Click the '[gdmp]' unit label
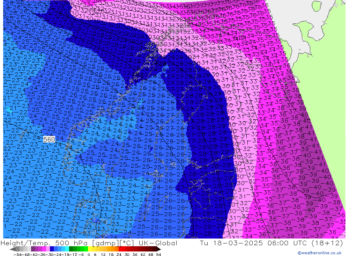The height and width of the screenshot is (256, 349). tap(105, 243)
